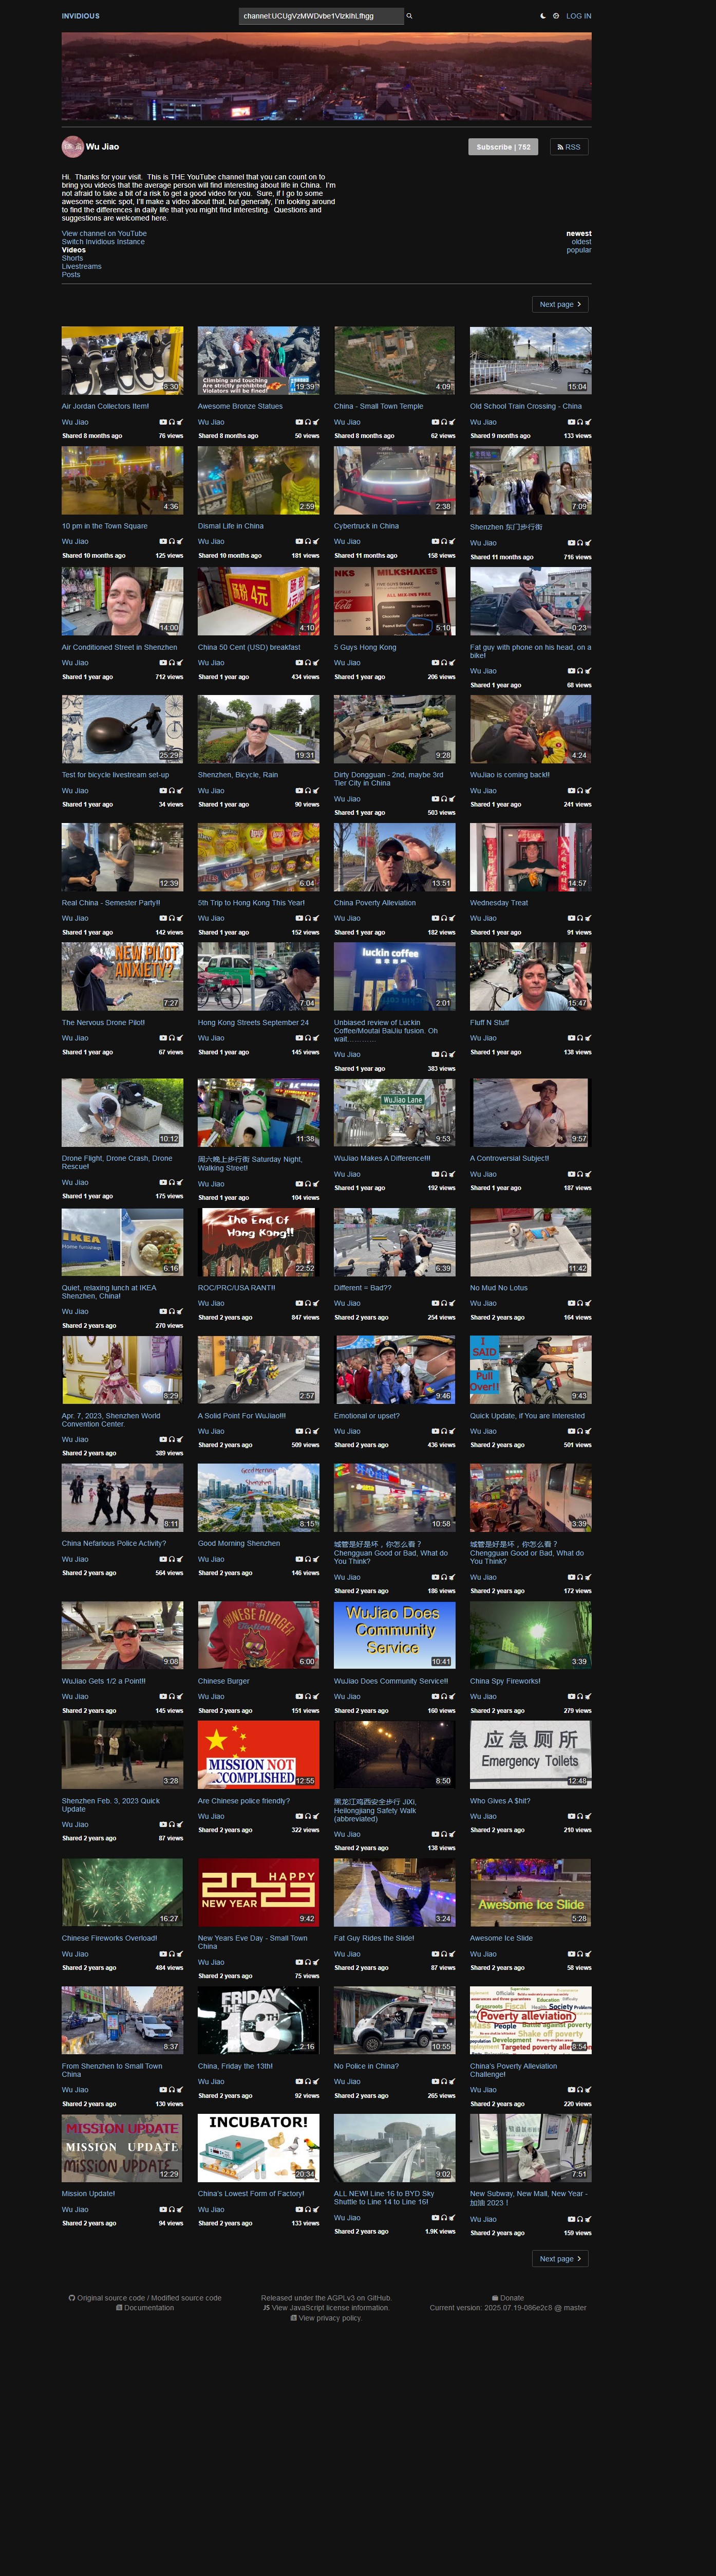
Task: Sort videos by oldest
Action: [581, 241]
